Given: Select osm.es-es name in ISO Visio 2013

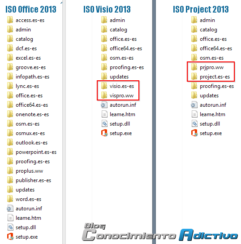Looking at the screenshot, I should click(122, 58).
